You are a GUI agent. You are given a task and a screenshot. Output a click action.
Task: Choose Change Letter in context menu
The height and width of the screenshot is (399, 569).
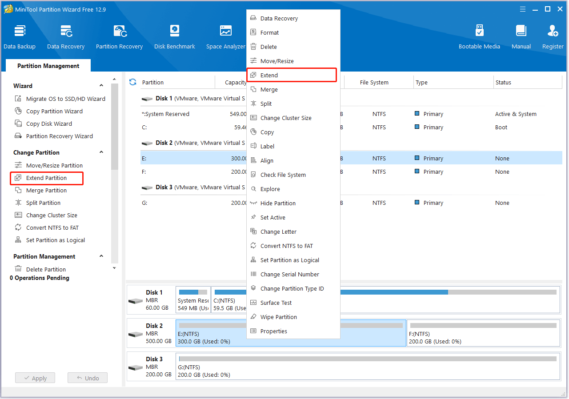tap(293, 232)
